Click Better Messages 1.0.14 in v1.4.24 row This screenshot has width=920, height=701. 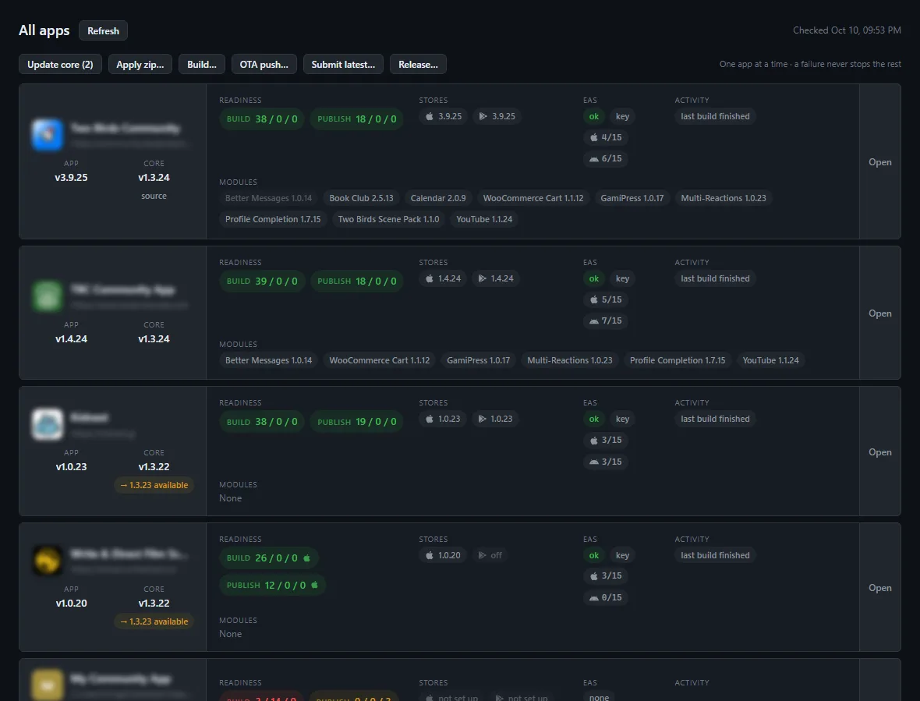pyautogui.click(x=269, y=360)
